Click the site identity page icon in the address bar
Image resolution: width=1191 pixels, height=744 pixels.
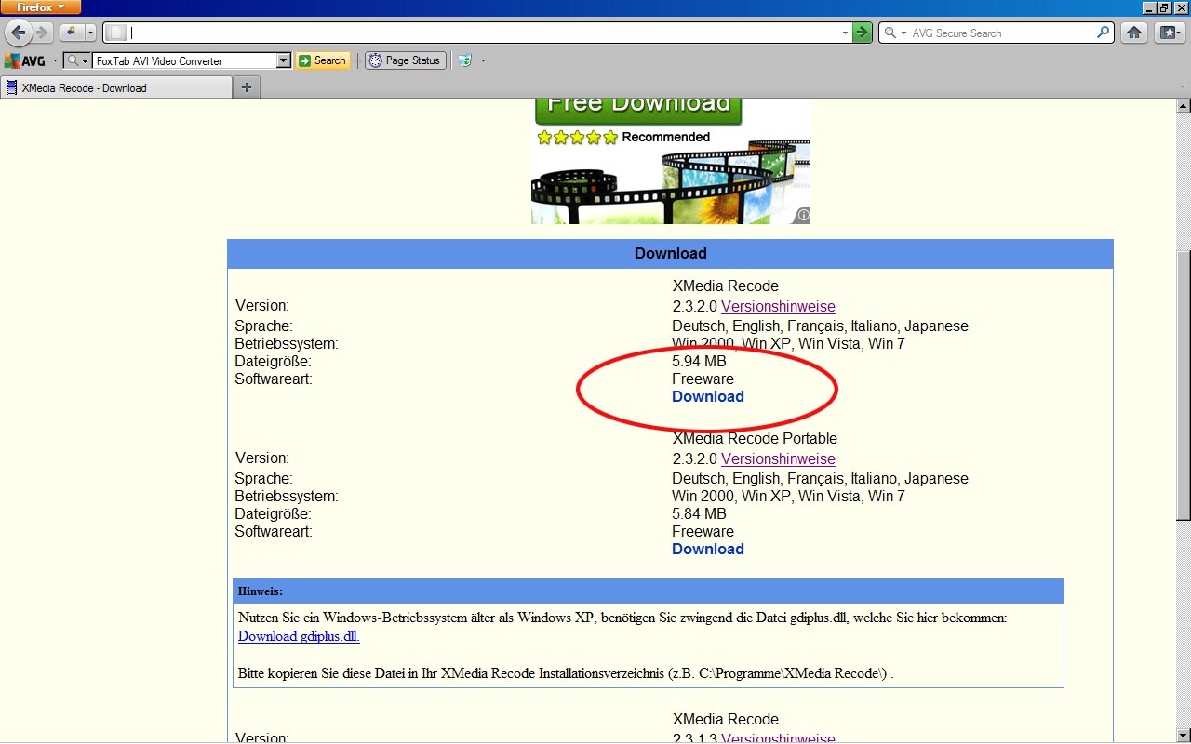[x=116, y=33]
